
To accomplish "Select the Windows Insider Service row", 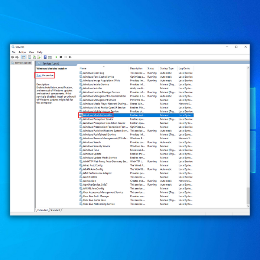I will click(x=136, y=84).
